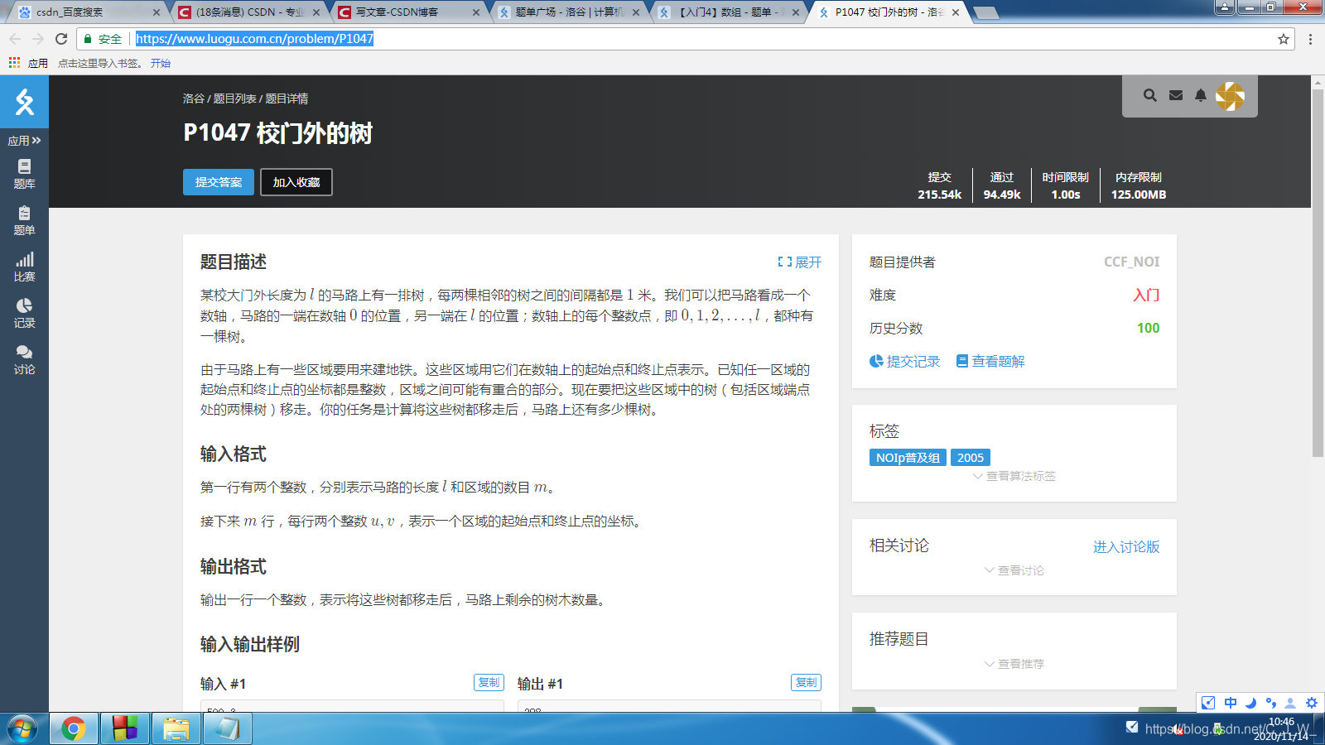Click the user avatar in header
Viewport: 1325px width, 745px height.
point(1230,96)
